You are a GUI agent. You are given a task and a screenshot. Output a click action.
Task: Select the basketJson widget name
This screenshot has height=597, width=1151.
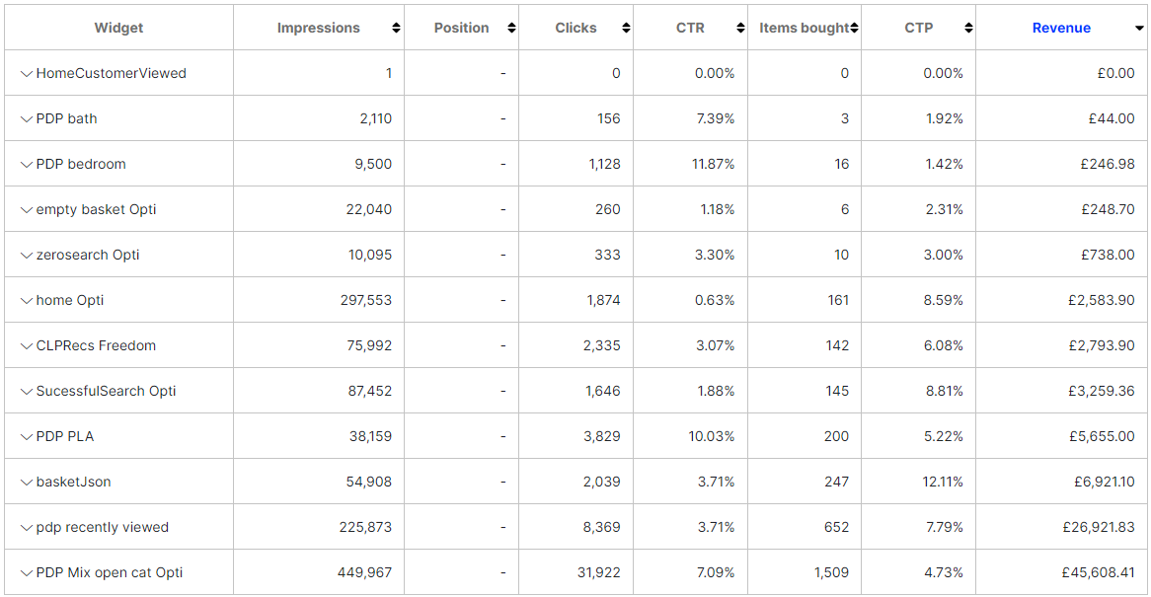73,482
